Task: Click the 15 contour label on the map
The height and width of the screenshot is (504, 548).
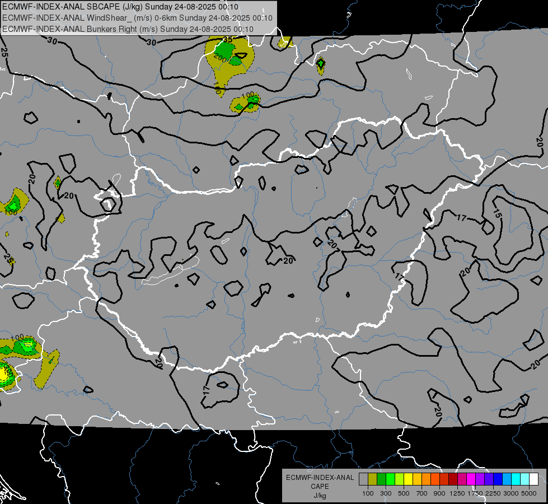Action: [x=497, y=213]
